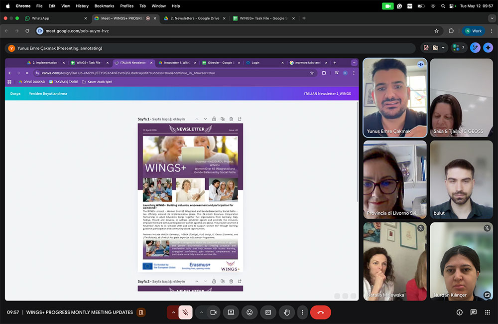Open the annotation pen button

click(x=475, y=48)
